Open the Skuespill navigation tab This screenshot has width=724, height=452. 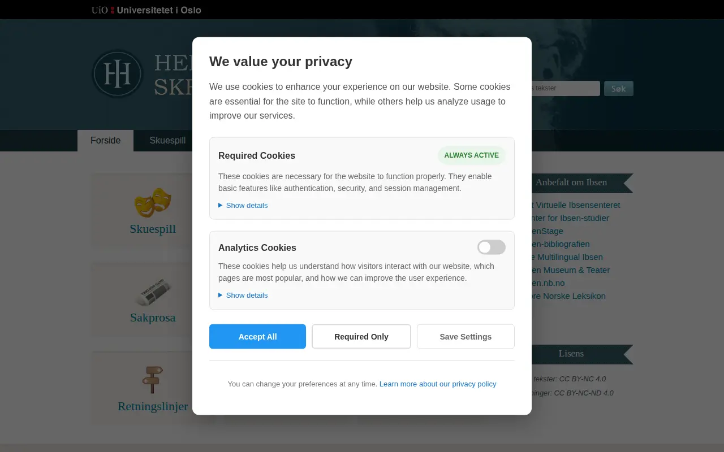(x=167, y=141)
